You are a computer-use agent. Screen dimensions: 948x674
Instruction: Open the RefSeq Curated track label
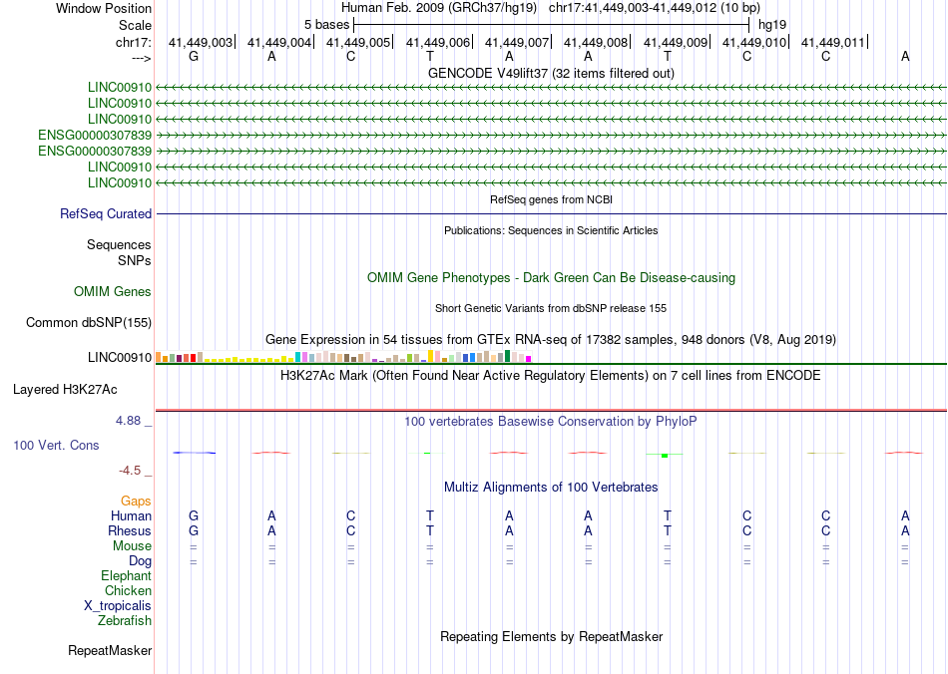coord(106,213)
